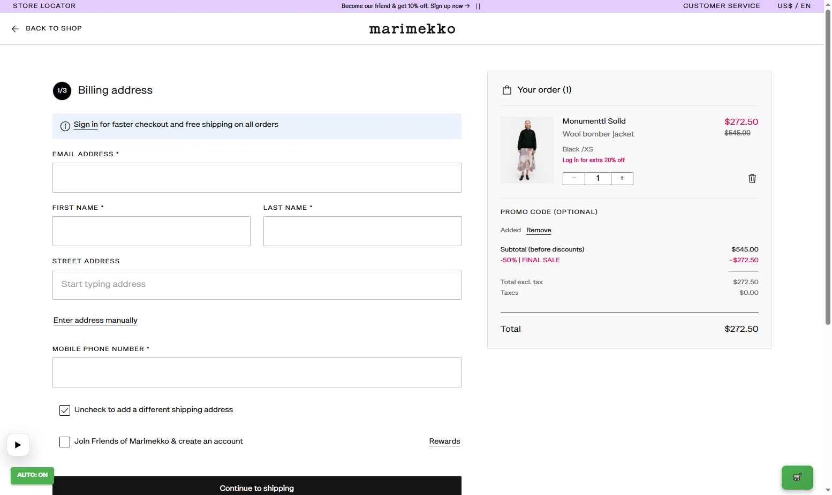This screenshot has width=832, height=495.
Task: Open the Rewards link
Action: coord(444,441)
